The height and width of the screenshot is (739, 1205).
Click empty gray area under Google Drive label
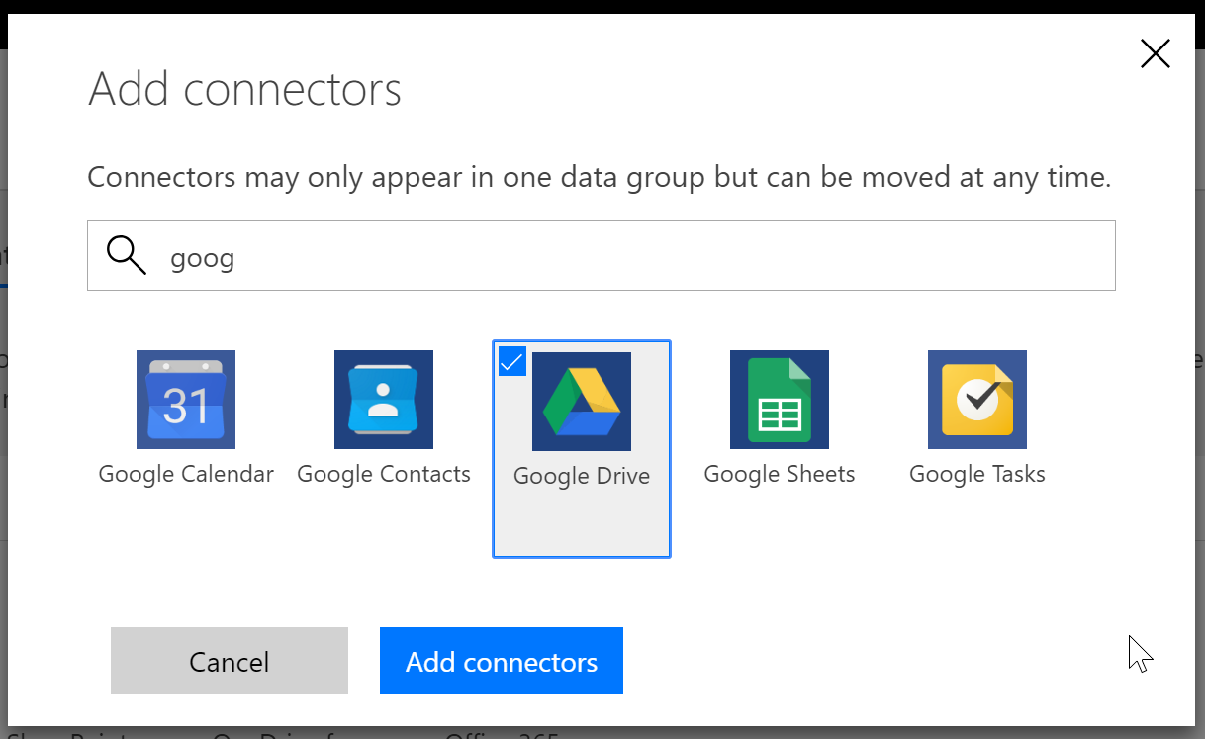click(582, 524)
